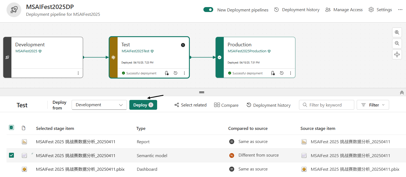Open deployment rules icon in Test stage

click(x=167, y=73)
